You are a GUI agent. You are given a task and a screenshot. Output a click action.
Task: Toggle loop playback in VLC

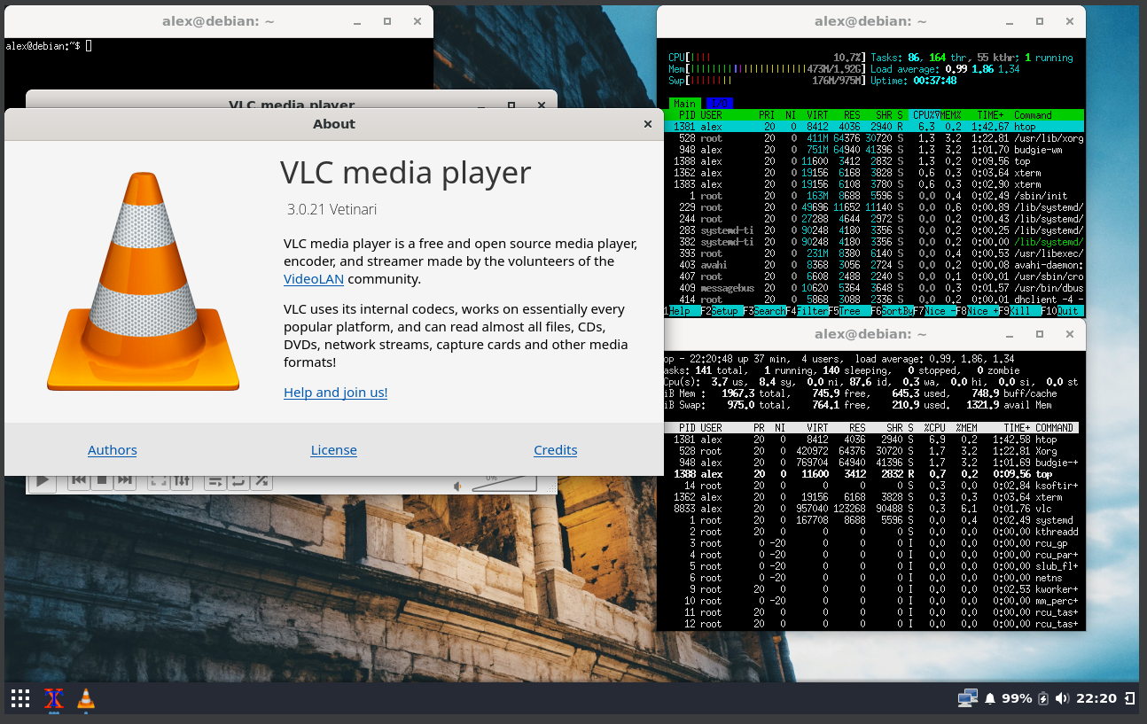point(238,480)
